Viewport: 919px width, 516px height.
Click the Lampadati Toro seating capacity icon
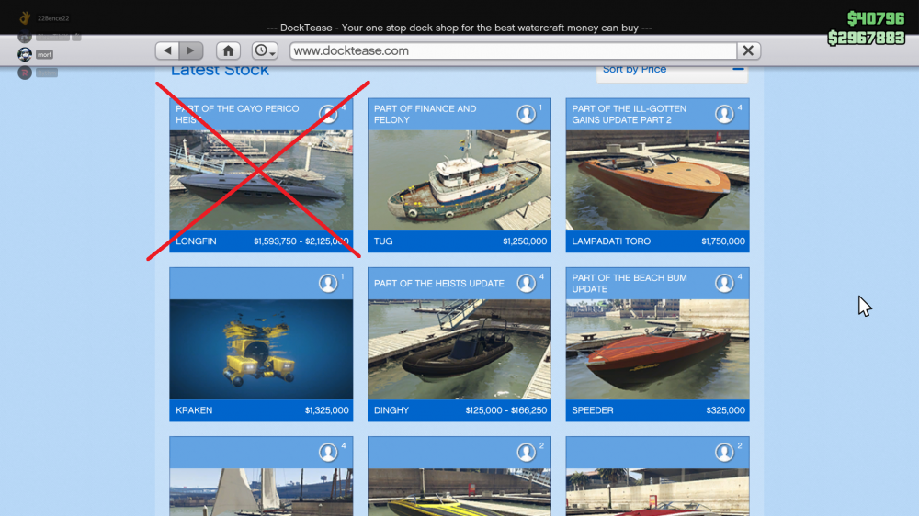pos(724,114)
